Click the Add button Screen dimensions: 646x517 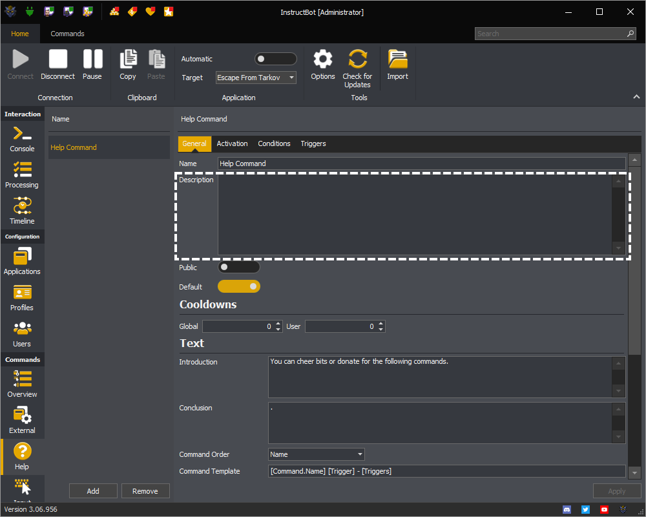click(93, 491)
